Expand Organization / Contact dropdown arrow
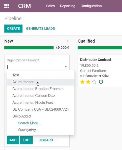 pos(65,67)
